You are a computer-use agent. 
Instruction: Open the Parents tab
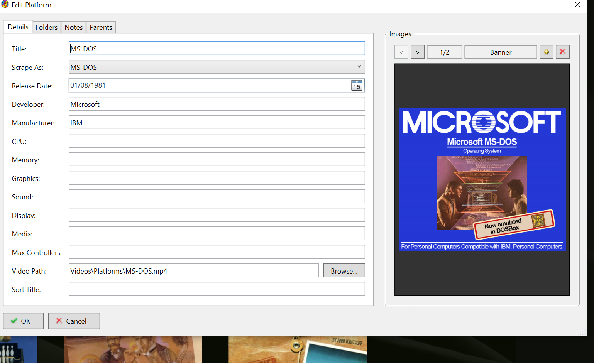click(x=101, y=27)
